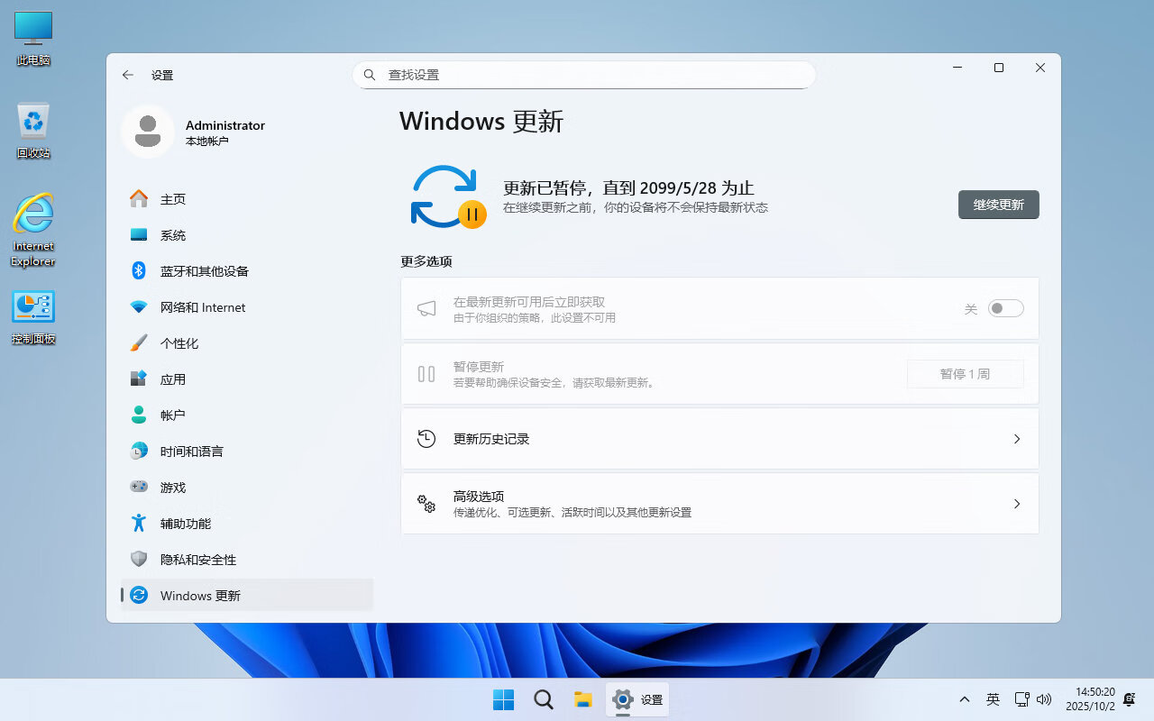Viewport: 1154px width, 721px height.
Task: Open 高级选项 via its chevron
Action: click(1017, 504)
